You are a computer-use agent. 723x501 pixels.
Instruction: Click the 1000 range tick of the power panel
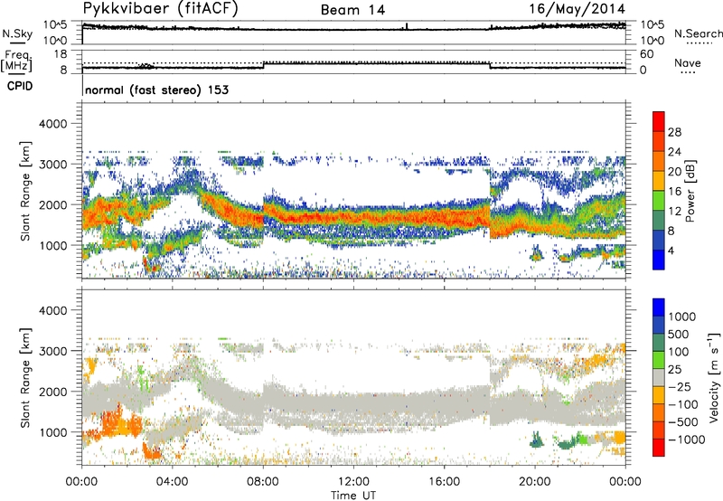53,245
